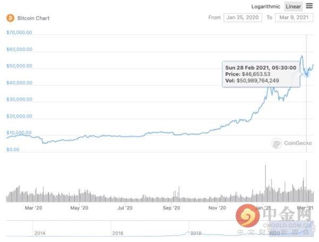Image resolution: width=319 pixels, height=242 pixels.
Task: Click the Nov '20 x-axis label
Action: pyautogui.click(x=217, y=208)
